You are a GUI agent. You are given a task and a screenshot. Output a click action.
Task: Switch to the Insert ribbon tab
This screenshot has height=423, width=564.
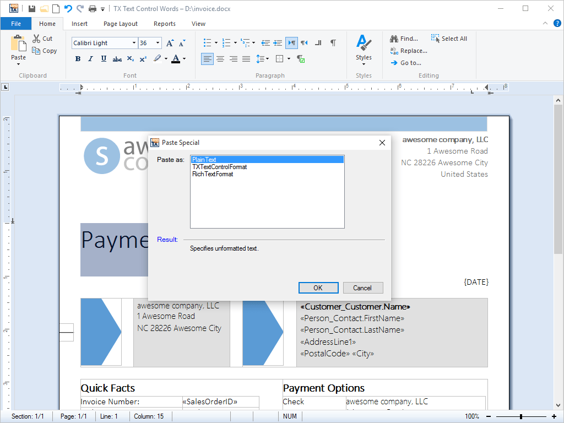79,24
